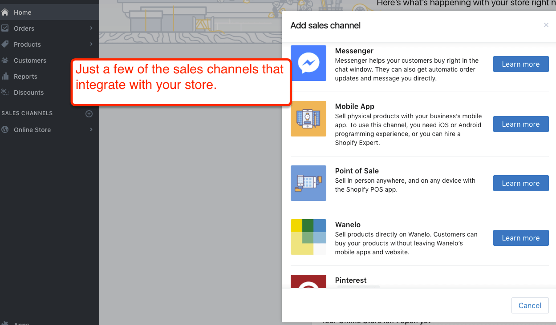The height and width of the screenshot is (325, 556).
Task: Close the Add sales channel dialog
Action: [546, 25]
